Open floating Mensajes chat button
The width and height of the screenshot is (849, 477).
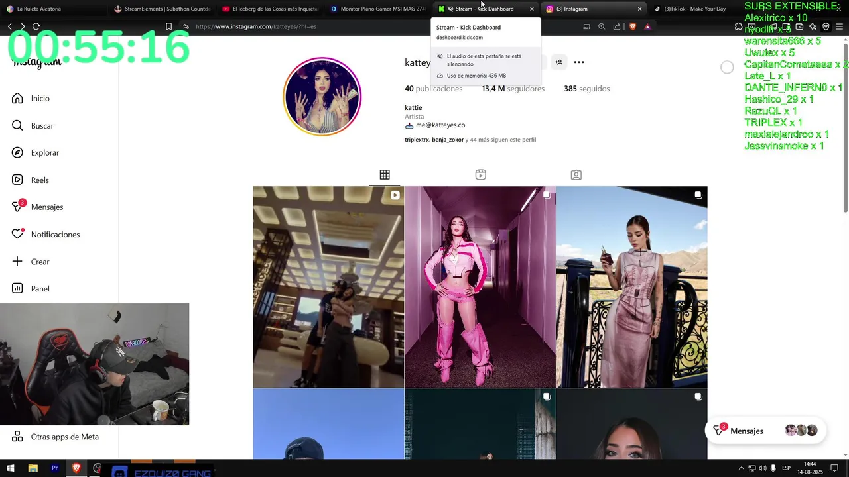[x=765, y=431]
